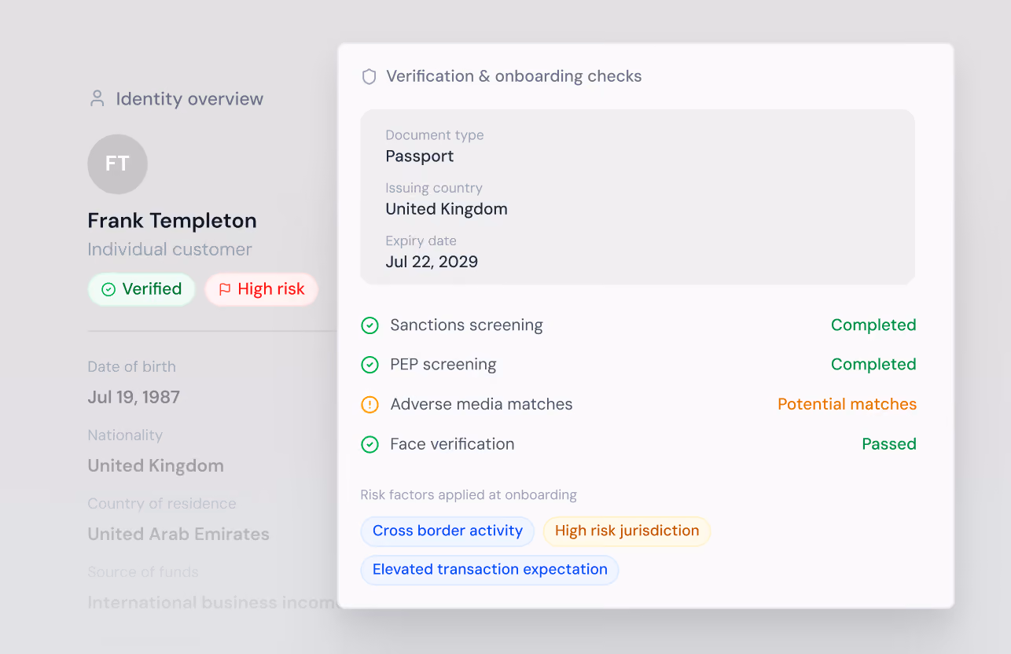The image size is (1011, 654).
Task: Click the Passed status for Face verification
Action: pos(889,444)
